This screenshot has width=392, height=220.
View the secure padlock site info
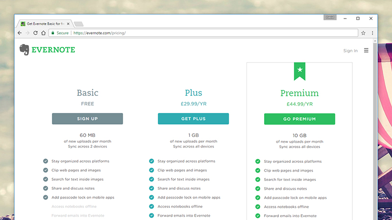coord(53,33)
